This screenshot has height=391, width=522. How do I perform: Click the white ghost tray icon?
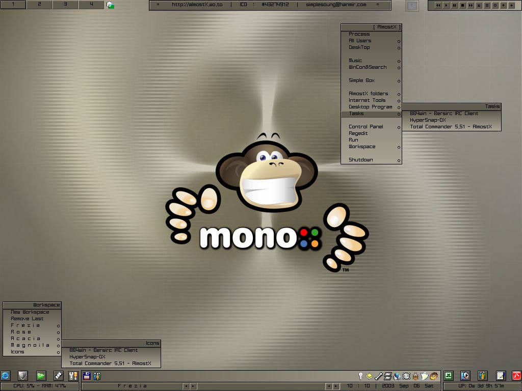click(424, 376)
